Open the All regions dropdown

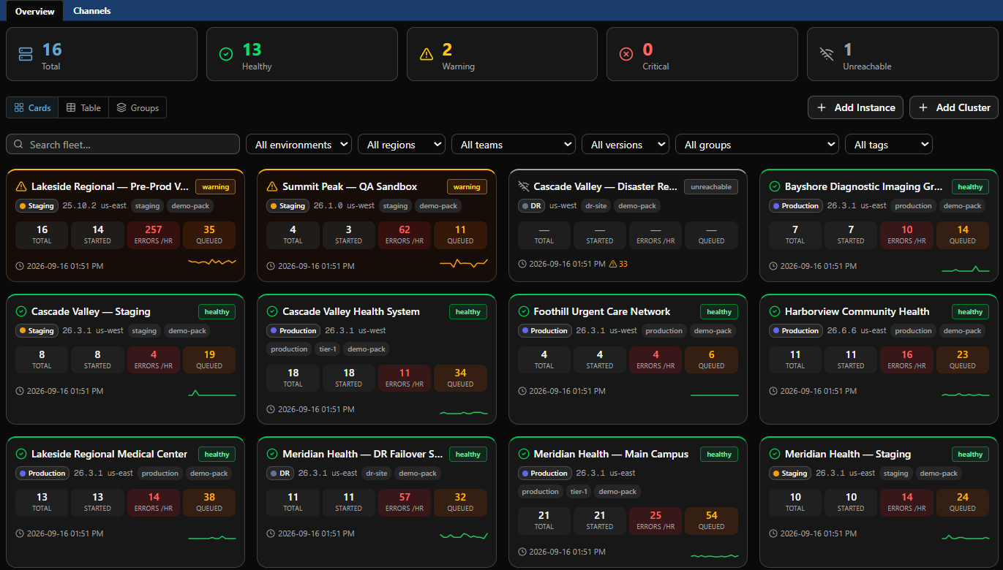(x=402, y=145)
